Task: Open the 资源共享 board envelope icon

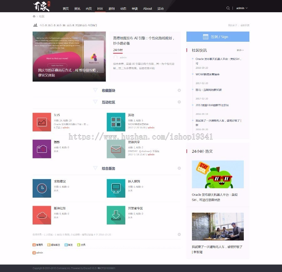Action: tap(116, 149)
